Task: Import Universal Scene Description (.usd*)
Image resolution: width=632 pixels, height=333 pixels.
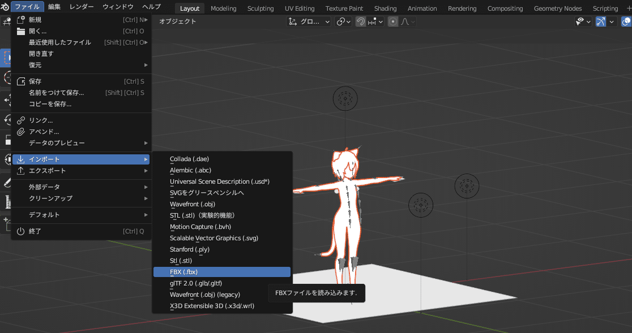Action: point(222,181)
